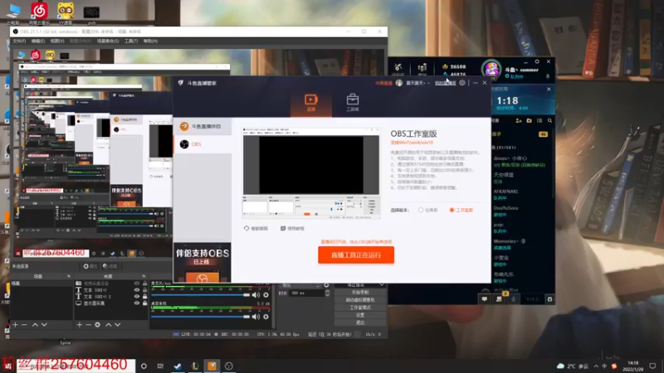The height and width of the screenshot is (373, 664).
Task: Remove the selected source with the minus icon
Action: (88, 325)
